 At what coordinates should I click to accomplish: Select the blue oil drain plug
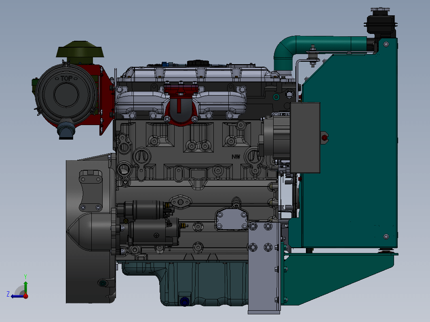coord(185,301)
